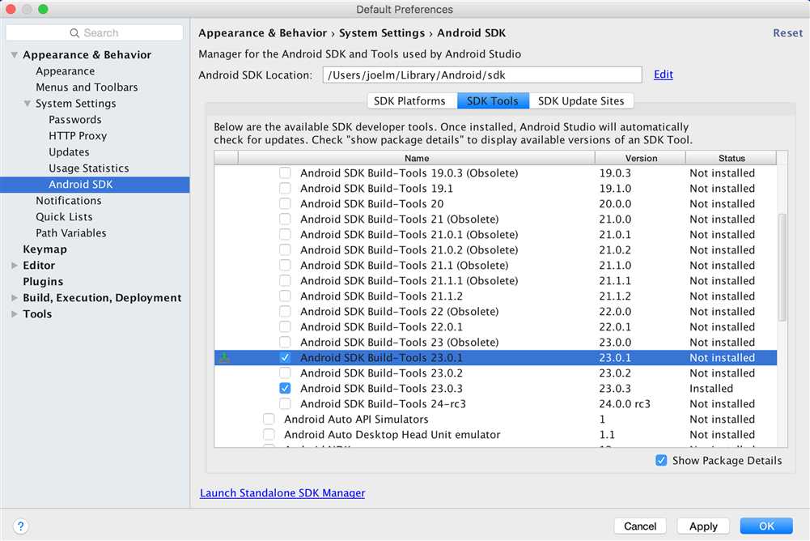Click the Reset link

pyautogui.click(x=787, y=33)
